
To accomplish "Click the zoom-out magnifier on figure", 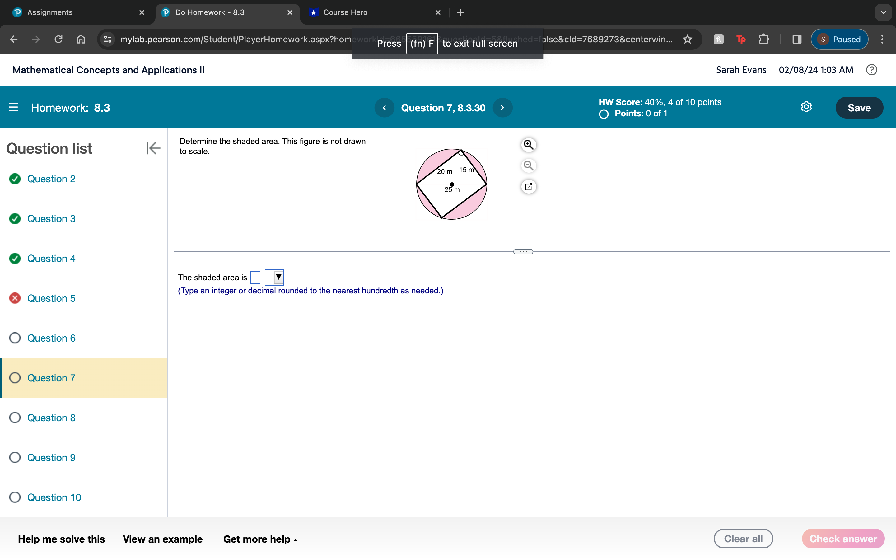I will coord(528,166).
